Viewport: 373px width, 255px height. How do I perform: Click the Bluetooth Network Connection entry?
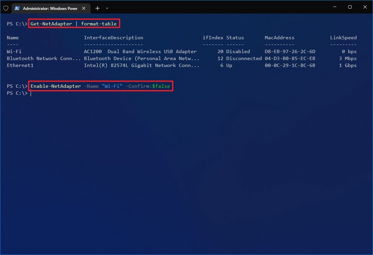43,58
